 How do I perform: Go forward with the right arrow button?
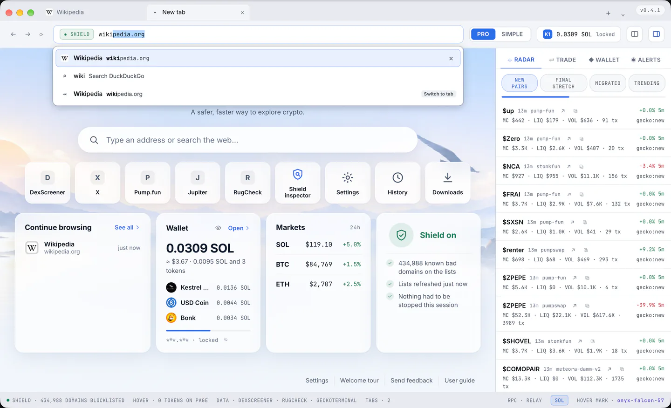(x=28, y=34)
